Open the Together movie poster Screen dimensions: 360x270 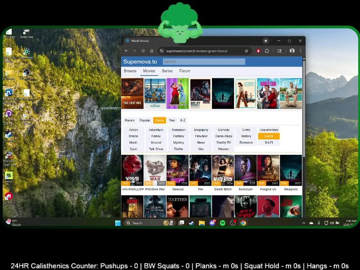[x=177, y=206]
